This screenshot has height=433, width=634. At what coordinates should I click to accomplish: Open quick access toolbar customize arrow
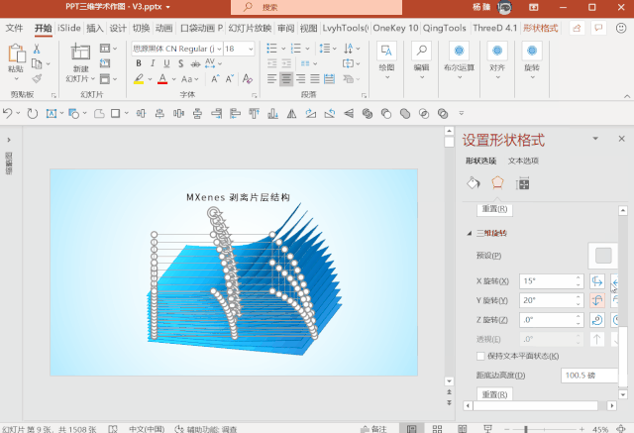pyautogui.click(x=462, y=114)
